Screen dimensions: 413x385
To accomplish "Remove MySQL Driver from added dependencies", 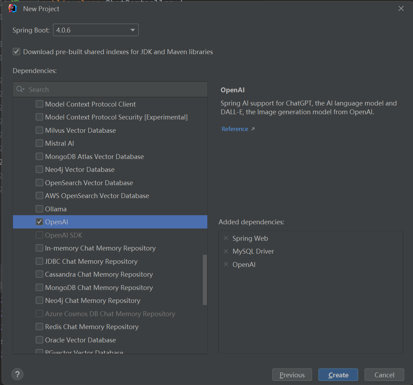I will 226,251.
